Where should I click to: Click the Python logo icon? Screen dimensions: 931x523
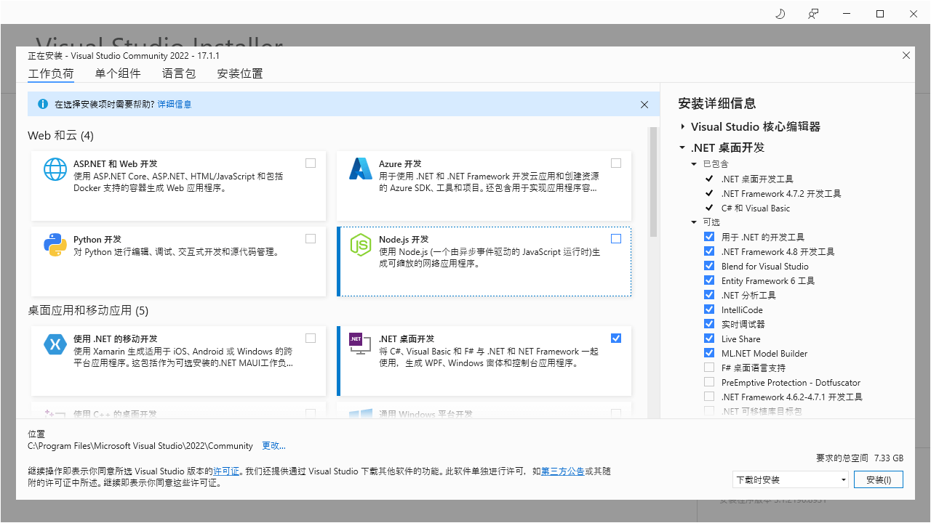(x=55, y=245)
